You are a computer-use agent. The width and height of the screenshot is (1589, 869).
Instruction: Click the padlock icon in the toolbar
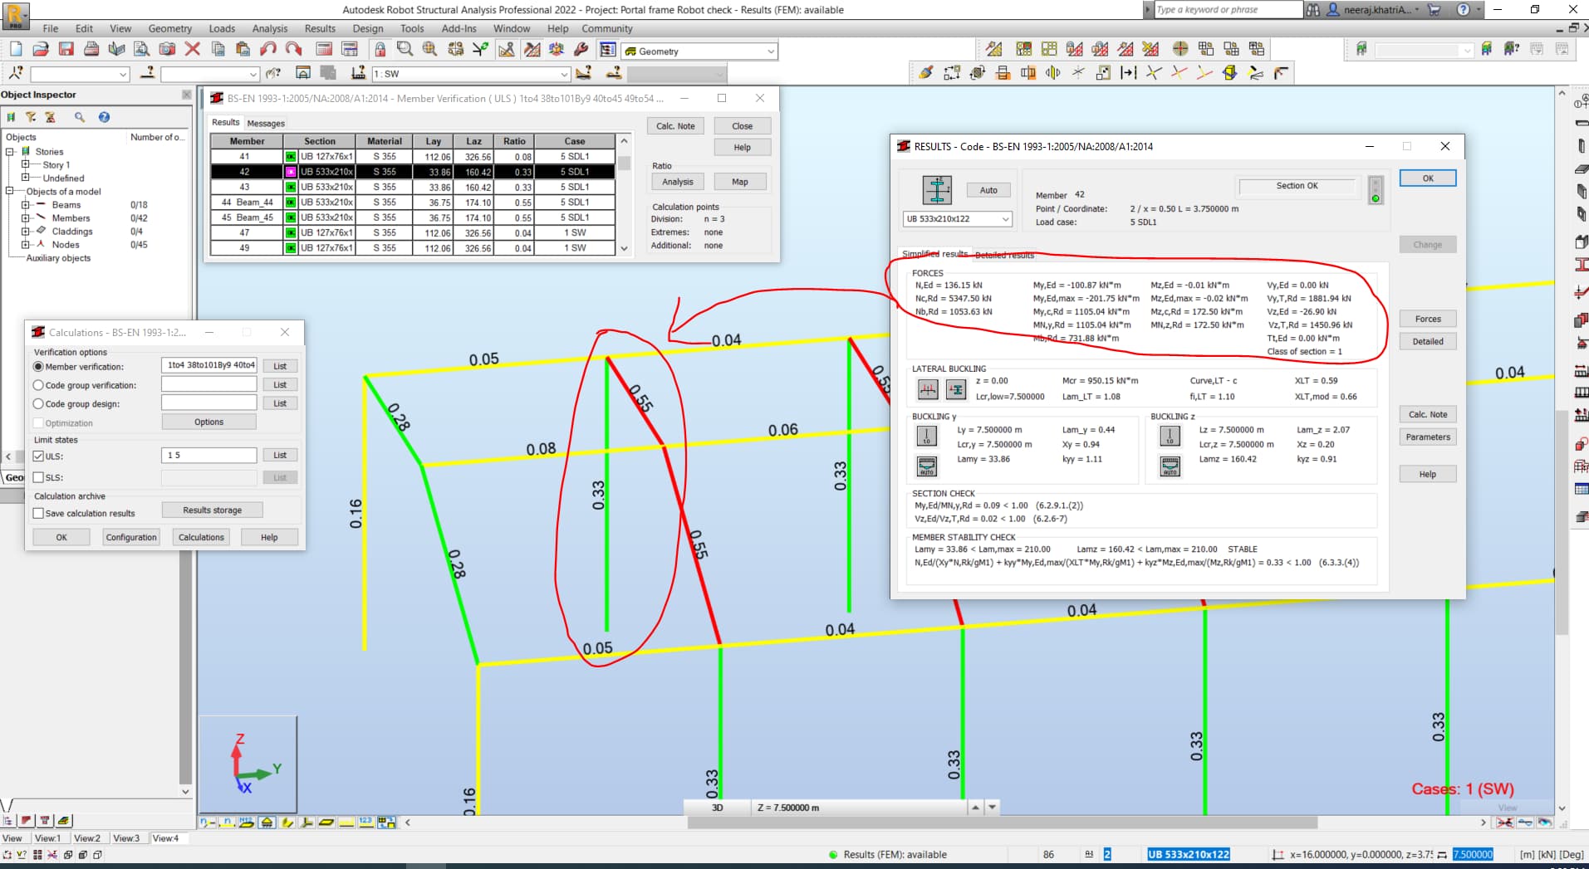pos(380,49)
